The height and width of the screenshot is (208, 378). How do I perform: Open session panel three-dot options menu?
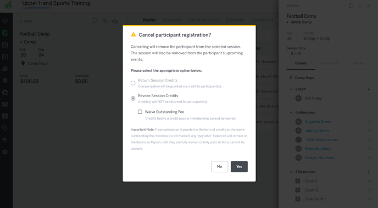pyautogui.click(x=360, y=5)
